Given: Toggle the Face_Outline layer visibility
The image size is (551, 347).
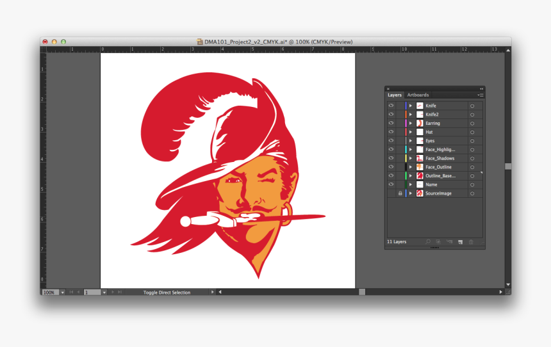Looking at the screenshot, I should click(x=391, y=167).
